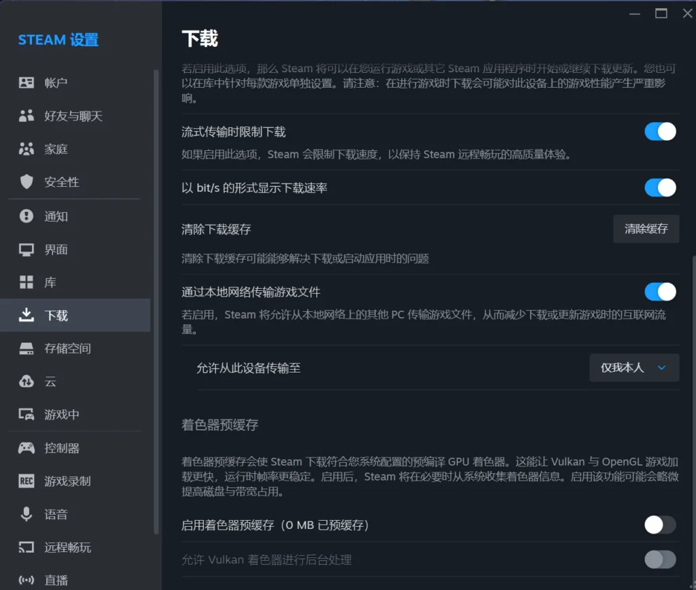This screenshot has width=696, height=590.
Task: Click the cloud sync icon beside 云
Action: (27, 381)
